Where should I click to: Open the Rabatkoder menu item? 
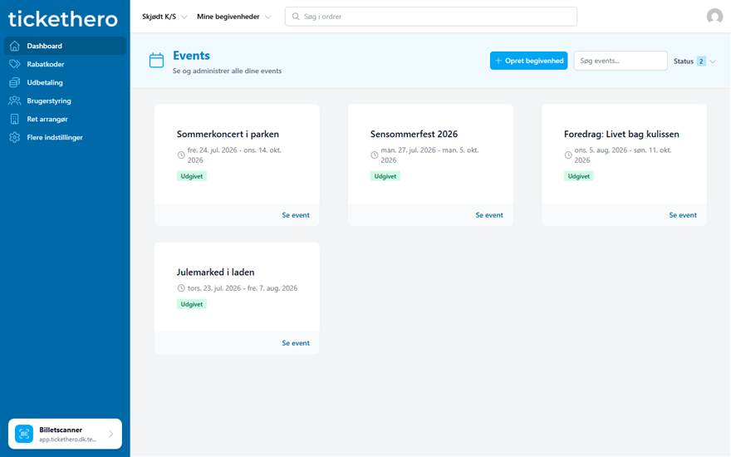coord(66,64)
